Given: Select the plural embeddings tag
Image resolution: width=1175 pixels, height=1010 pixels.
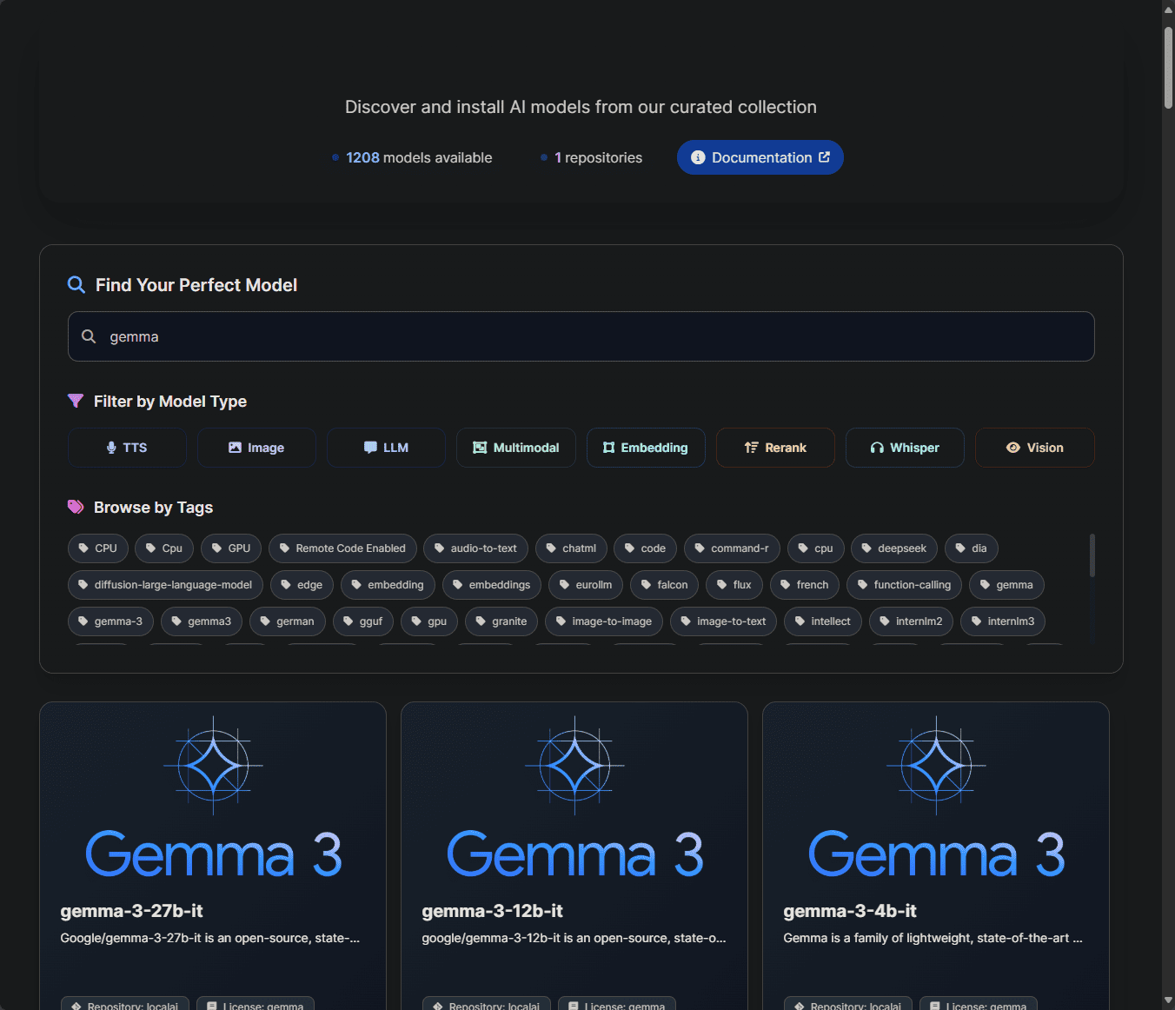Looking at the screenshot, I should pos(492,585).
